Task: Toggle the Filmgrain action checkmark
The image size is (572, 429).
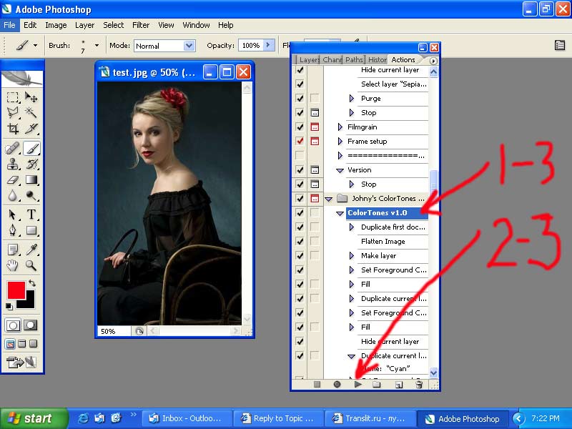Action: click(300, 127)
